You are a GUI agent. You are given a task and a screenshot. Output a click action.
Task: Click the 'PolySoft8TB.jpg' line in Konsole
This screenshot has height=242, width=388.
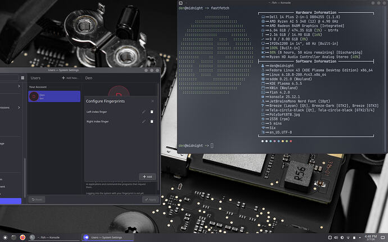281,115
